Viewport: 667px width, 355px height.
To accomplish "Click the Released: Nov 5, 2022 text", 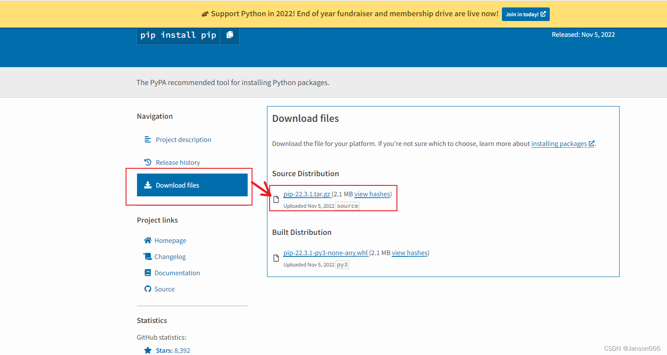I will tap(583, 35).
